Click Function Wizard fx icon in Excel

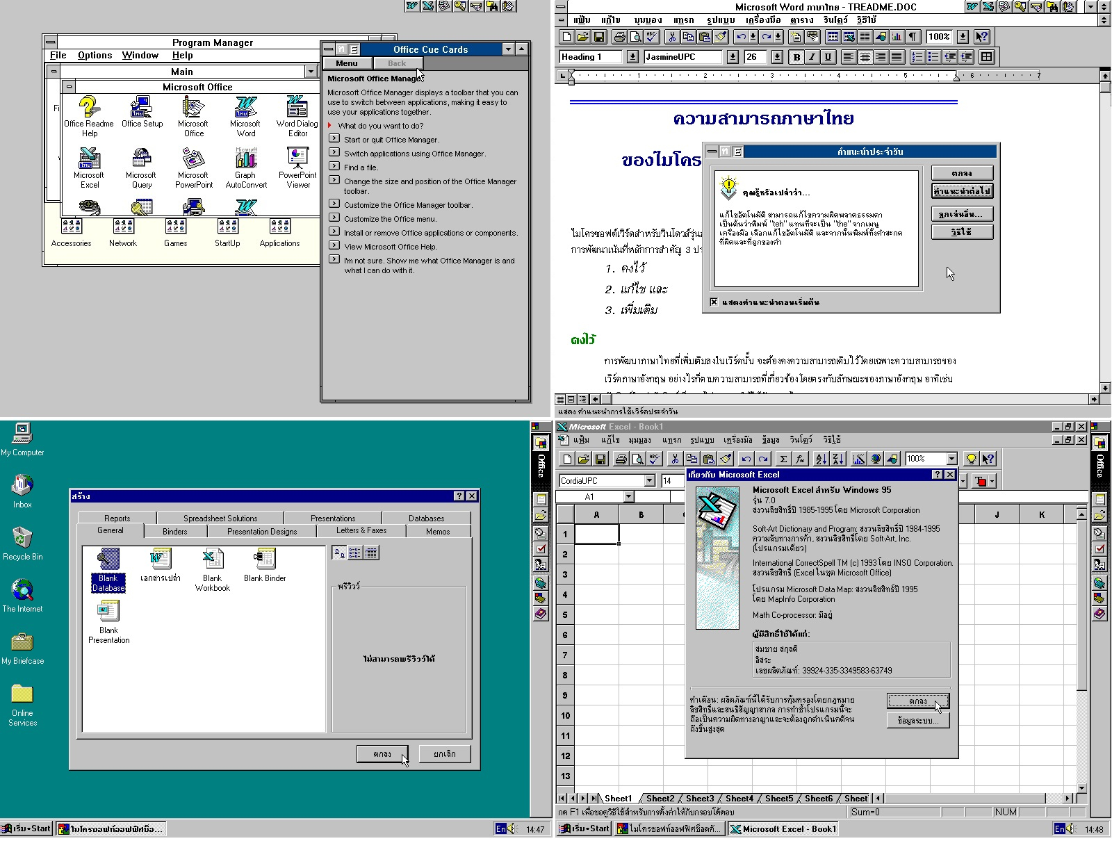pyautogui.click(x=800, y=459)
